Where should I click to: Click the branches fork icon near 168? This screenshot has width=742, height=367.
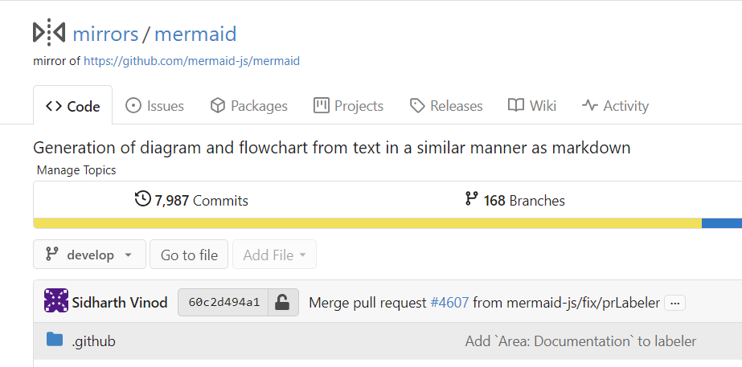tap(471, 199)
